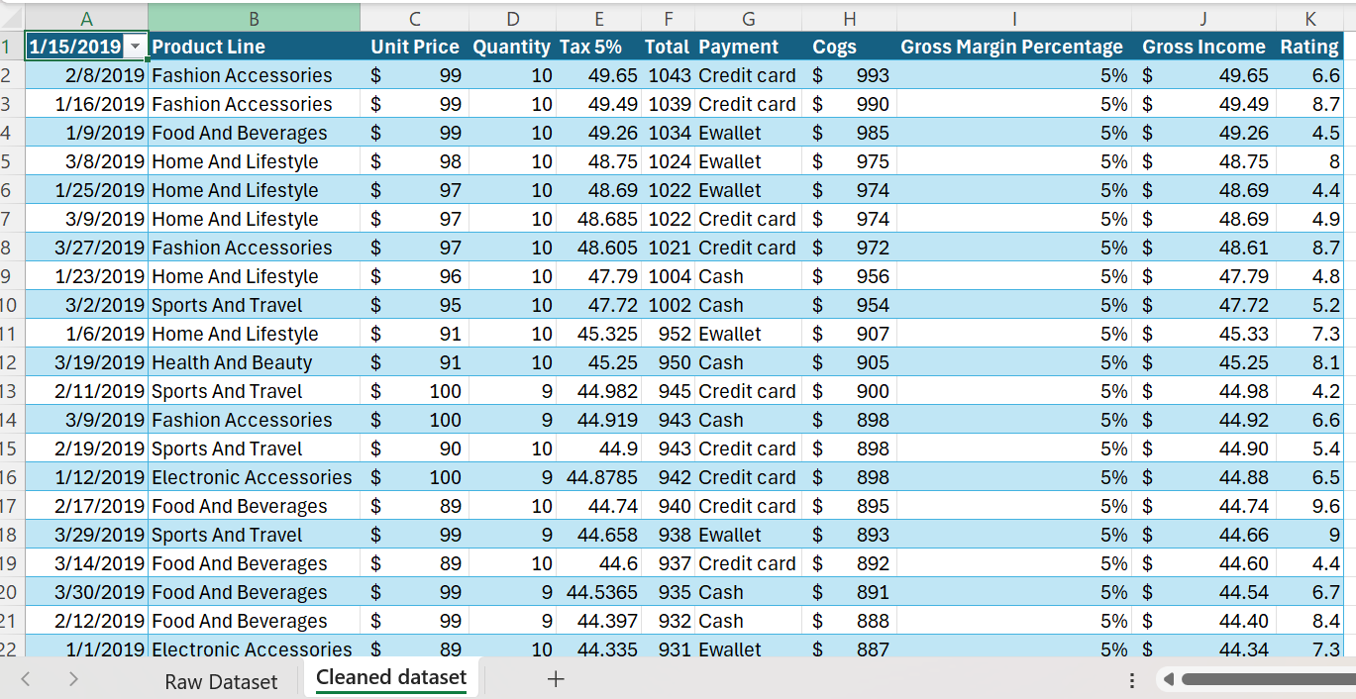This screenshot has width=1356, height=699.
Task: Click the next sheet navigation arrow
Action: 73,679
